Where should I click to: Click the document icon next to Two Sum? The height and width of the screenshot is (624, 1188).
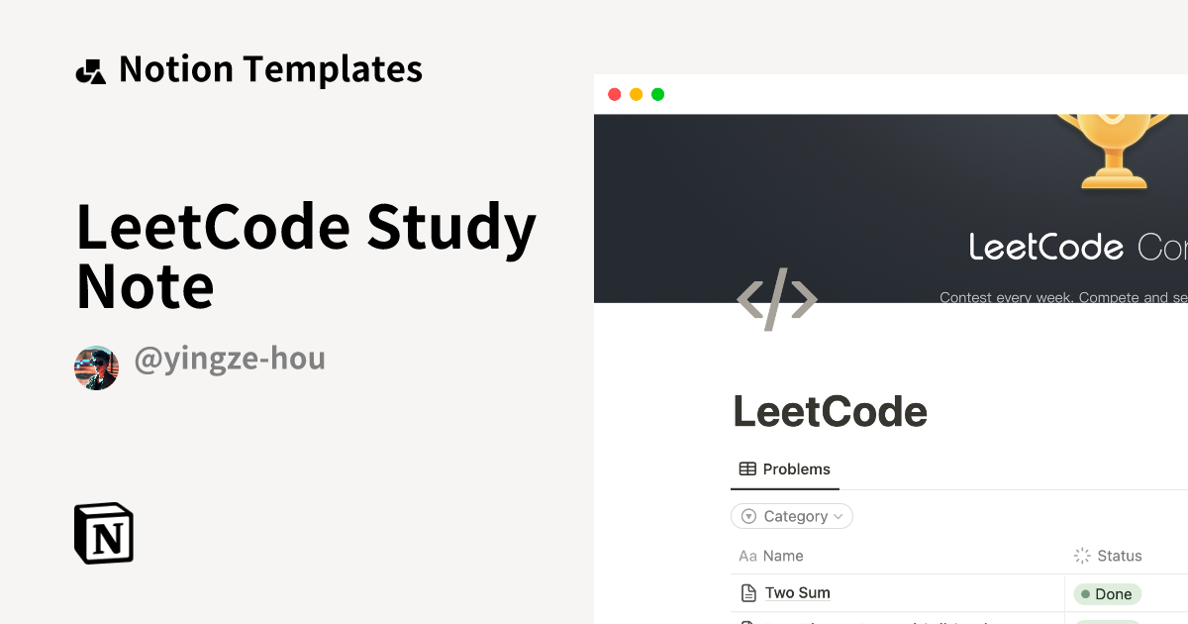click(747, 591)
